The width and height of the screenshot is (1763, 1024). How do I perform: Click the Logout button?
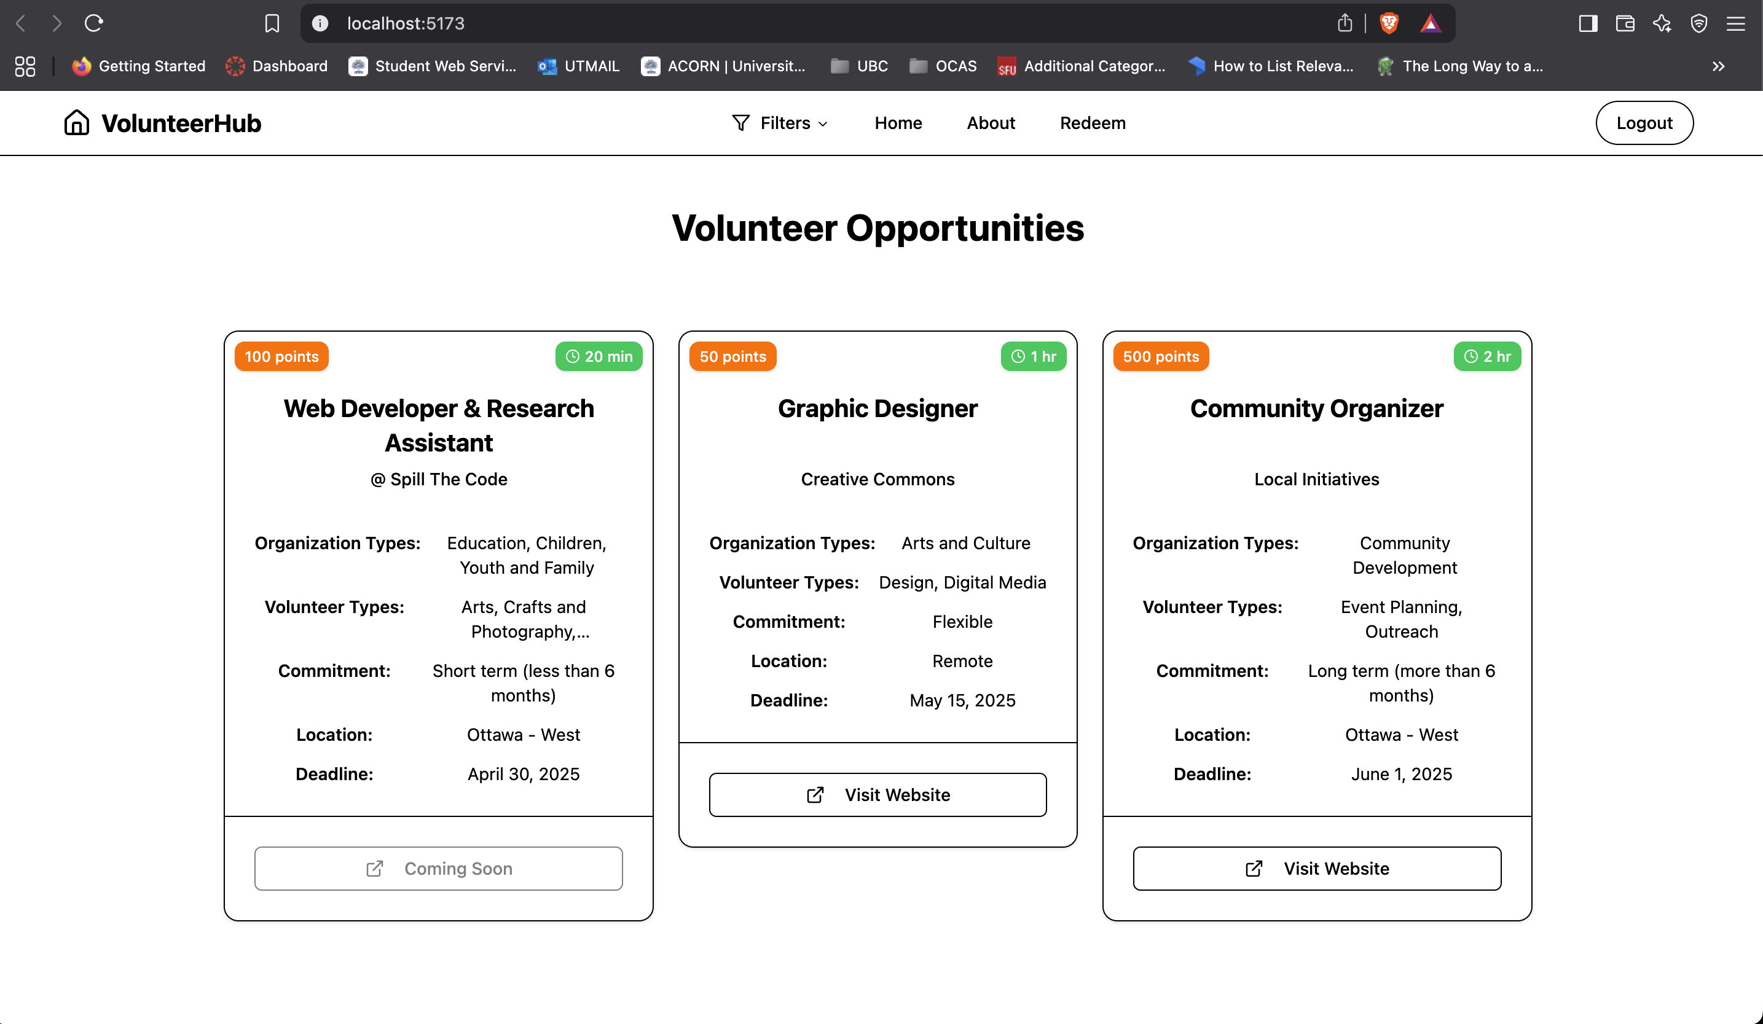[x=1644, y=123]
